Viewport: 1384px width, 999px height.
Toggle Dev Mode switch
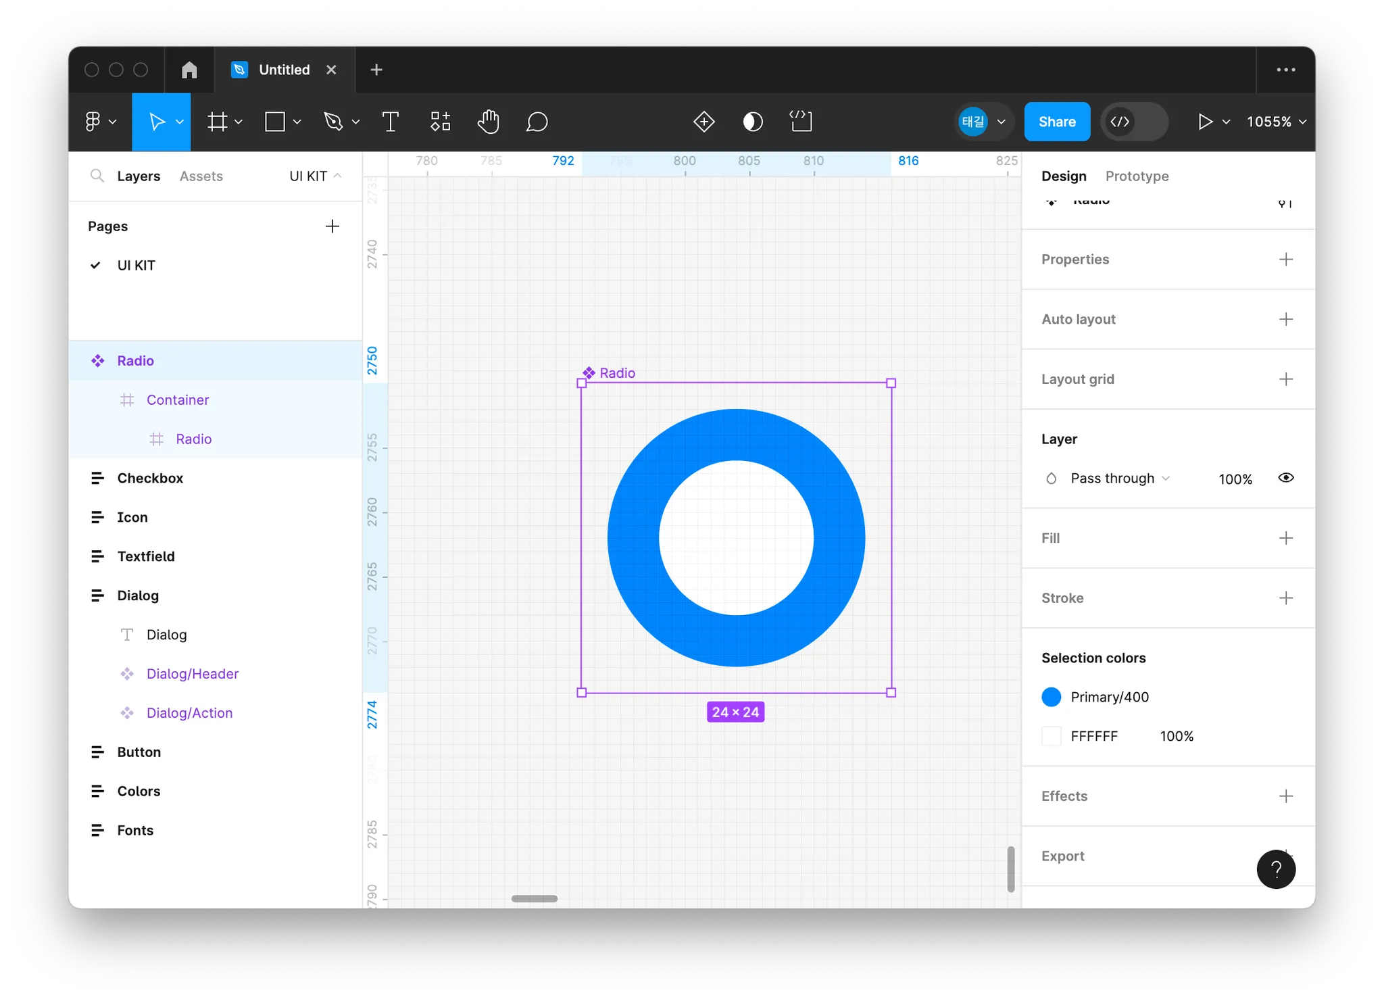tap(1135, 122)
